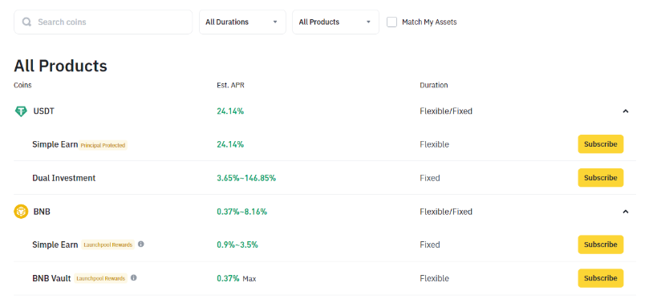The width and height of the screenshot is (661, 303).
Task: Open the All Durations dropdown
Action: coord(242,22)
